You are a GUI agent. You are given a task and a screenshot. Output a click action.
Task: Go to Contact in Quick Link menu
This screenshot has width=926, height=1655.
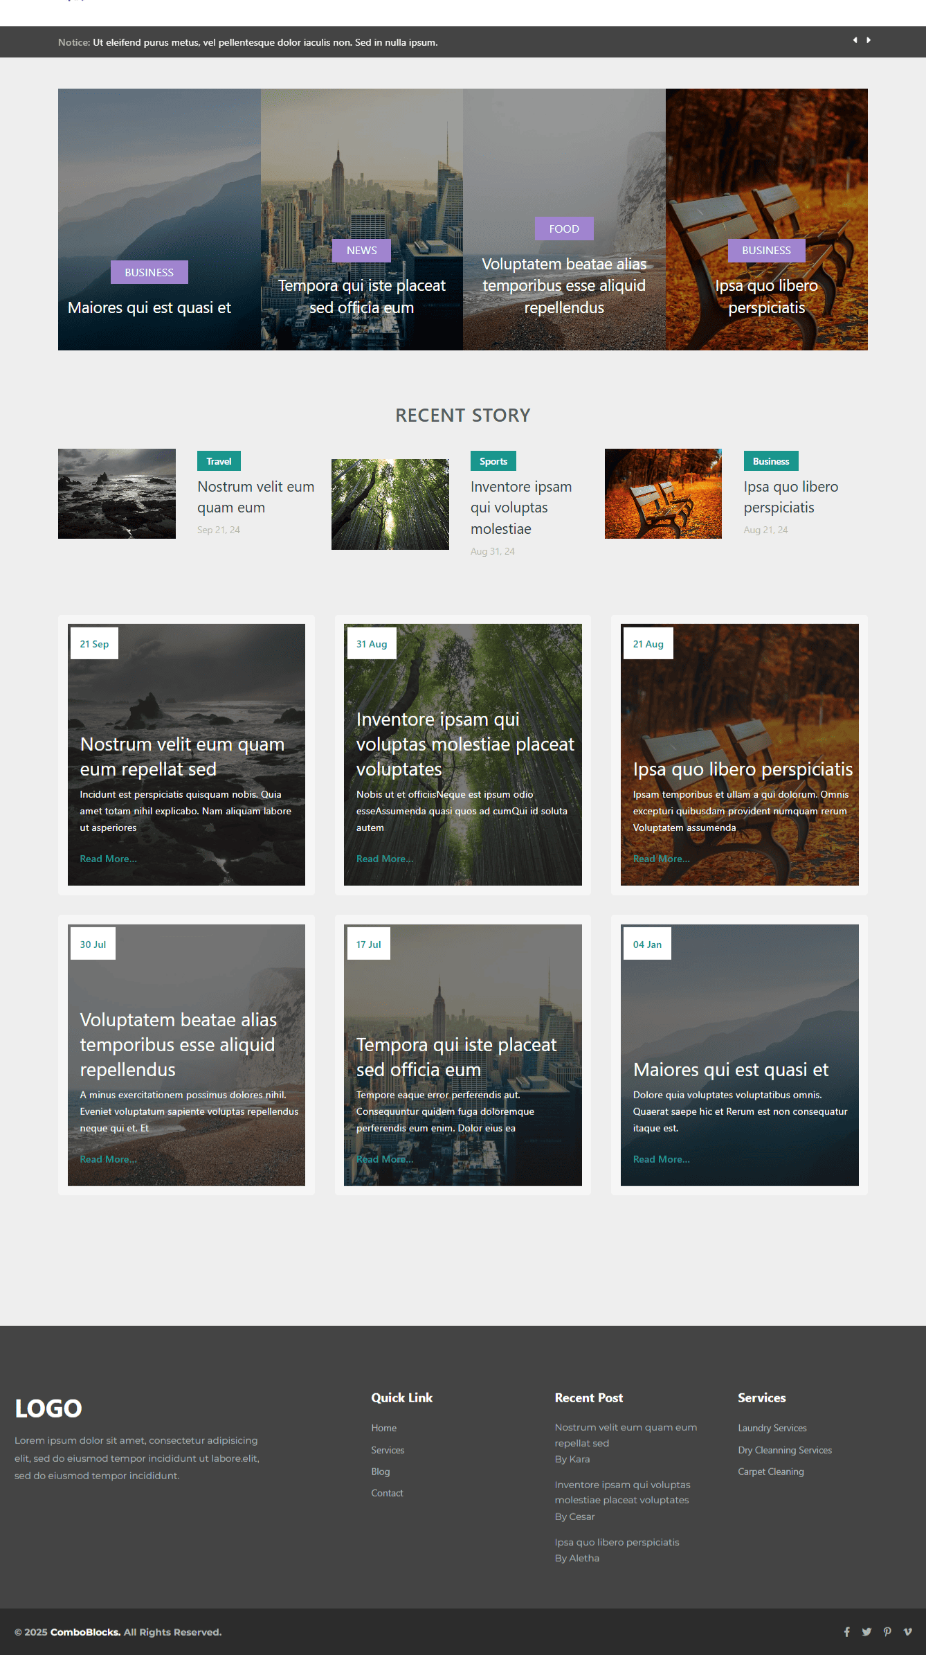tap(387, 1493)
